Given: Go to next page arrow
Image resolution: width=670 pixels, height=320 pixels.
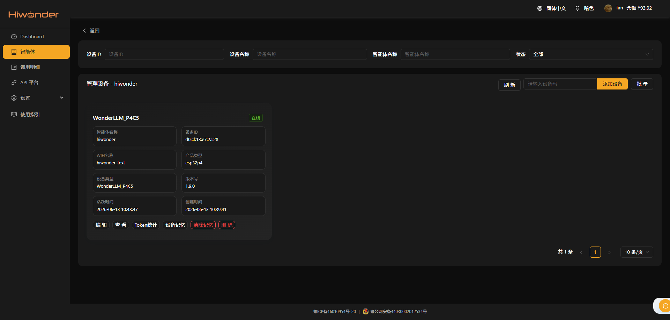Looking at the screenshot, I should (x=609, y=252).
